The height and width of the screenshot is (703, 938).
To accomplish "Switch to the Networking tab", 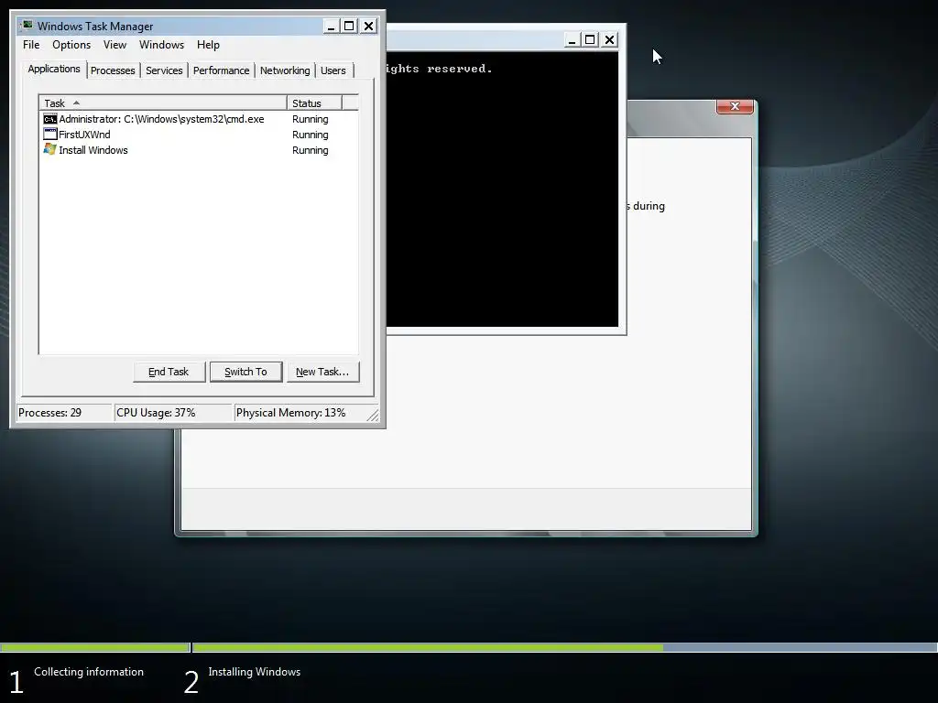I will coord(285,70).
